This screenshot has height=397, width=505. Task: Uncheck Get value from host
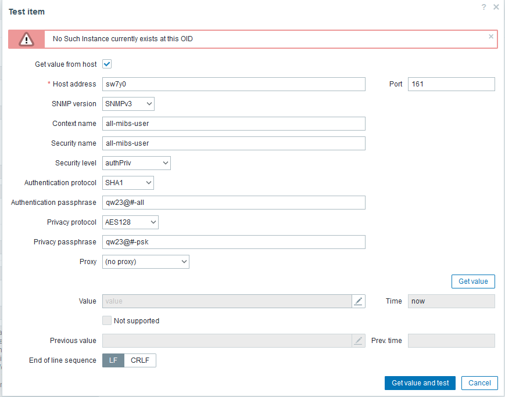[x=107, y=64]
